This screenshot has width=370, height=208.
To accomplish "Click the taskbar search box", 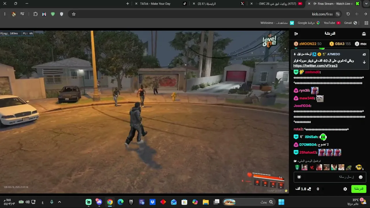I will click(x=249, y=202).
